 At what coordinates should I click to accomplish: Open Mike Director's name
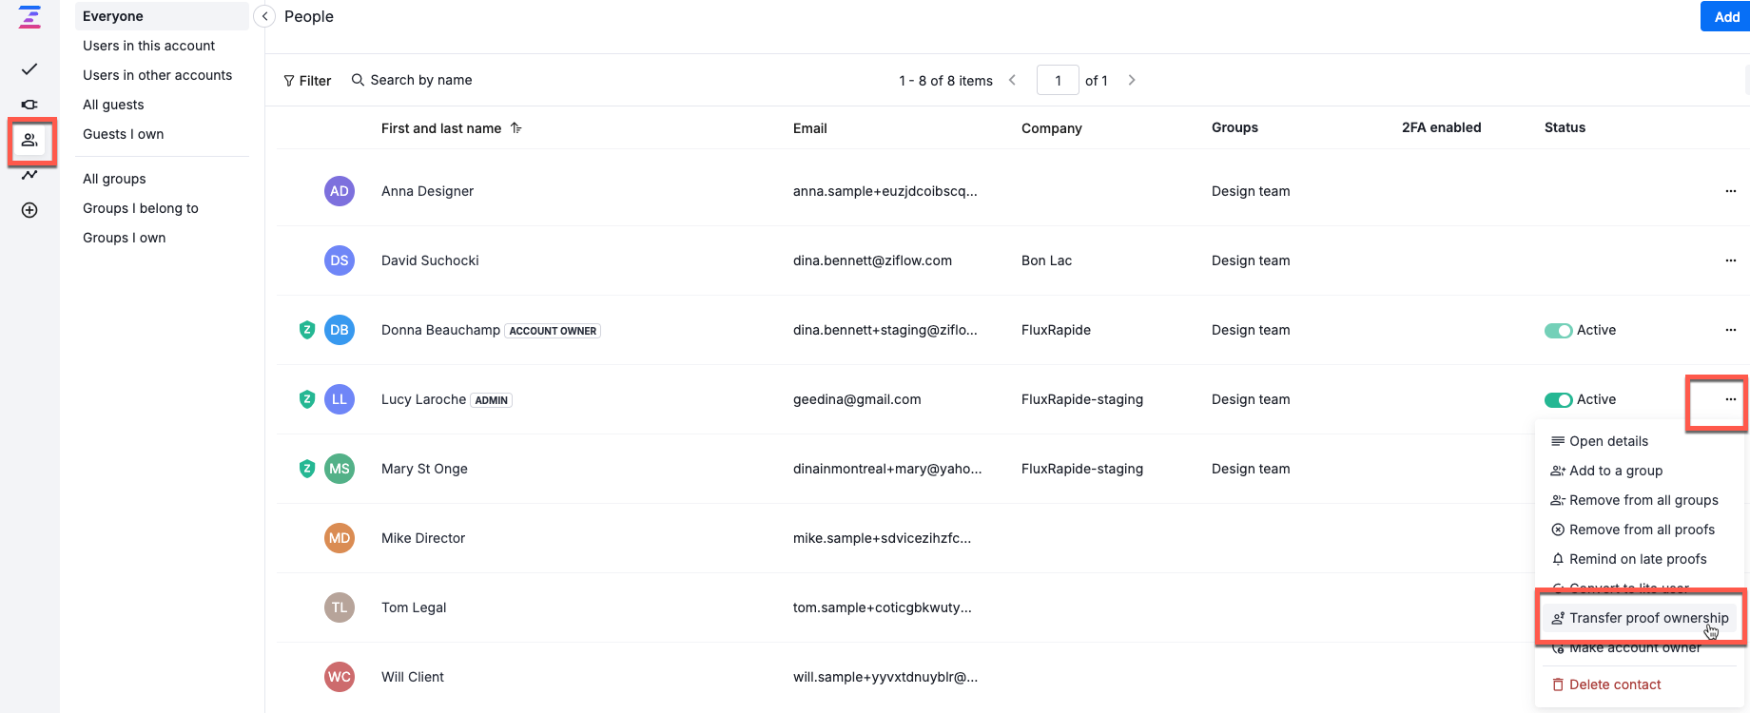pos(423,538)
